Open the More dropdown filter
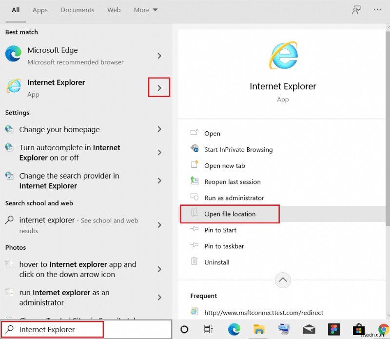This screenshot has height=339, width=390. pos(145,10)
